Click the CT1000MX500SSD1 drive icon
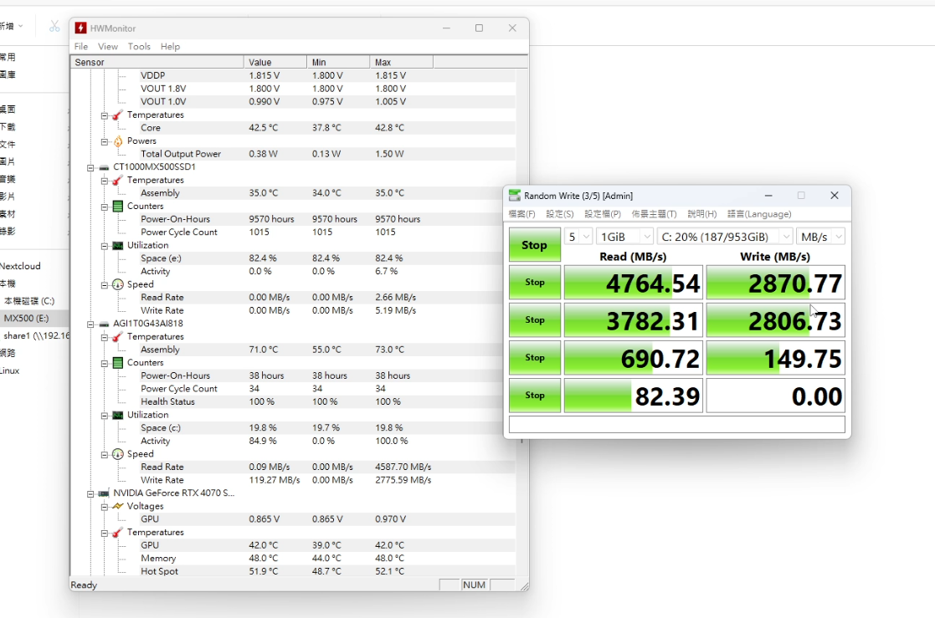Viewport: 935px width, 618px height. pyautogui.click(x=105, y=167)
